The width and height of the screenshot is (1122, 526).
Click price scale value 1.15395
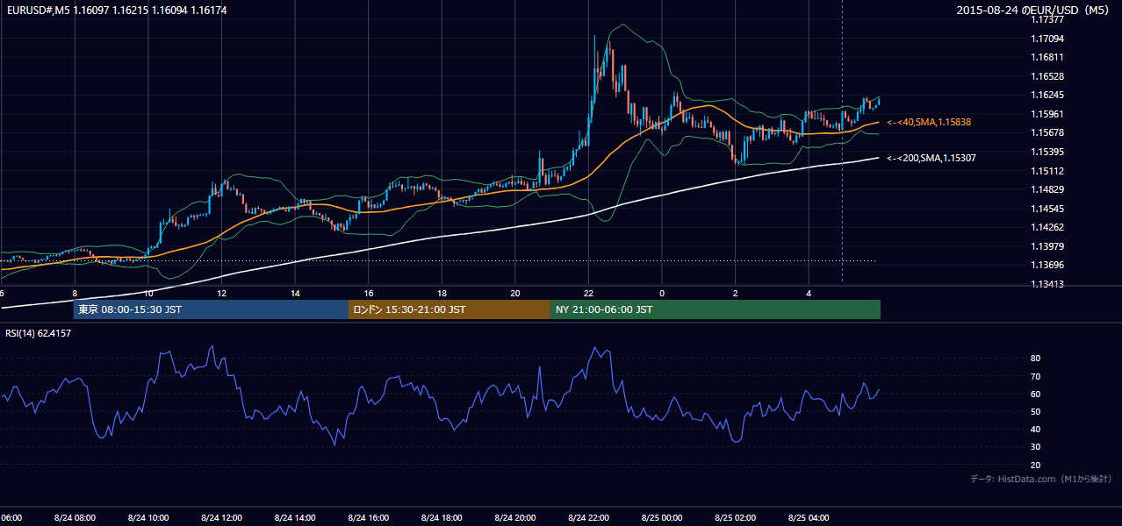(1047, 153)
